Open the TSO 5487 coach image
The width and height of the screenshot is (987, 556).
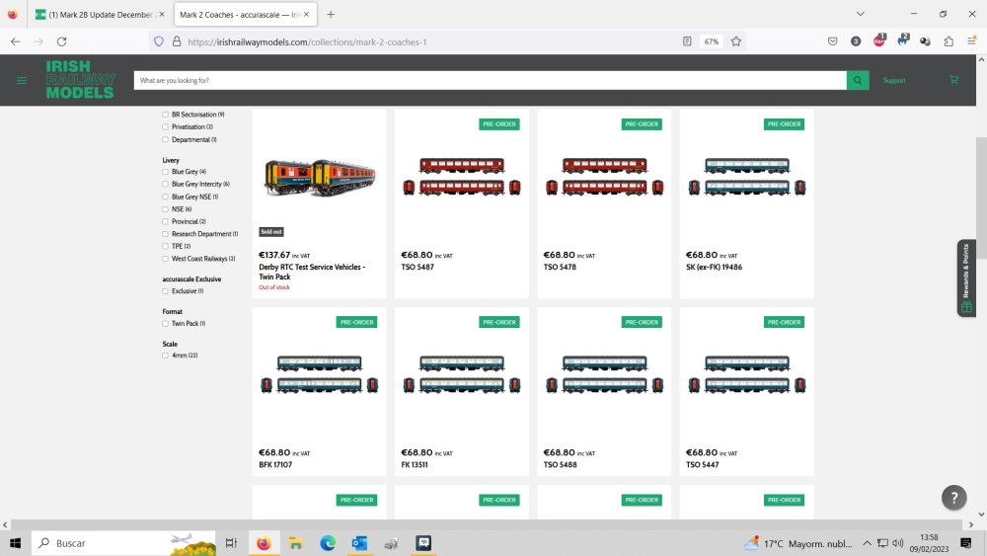pyautogui.click(x=462, y=177)
